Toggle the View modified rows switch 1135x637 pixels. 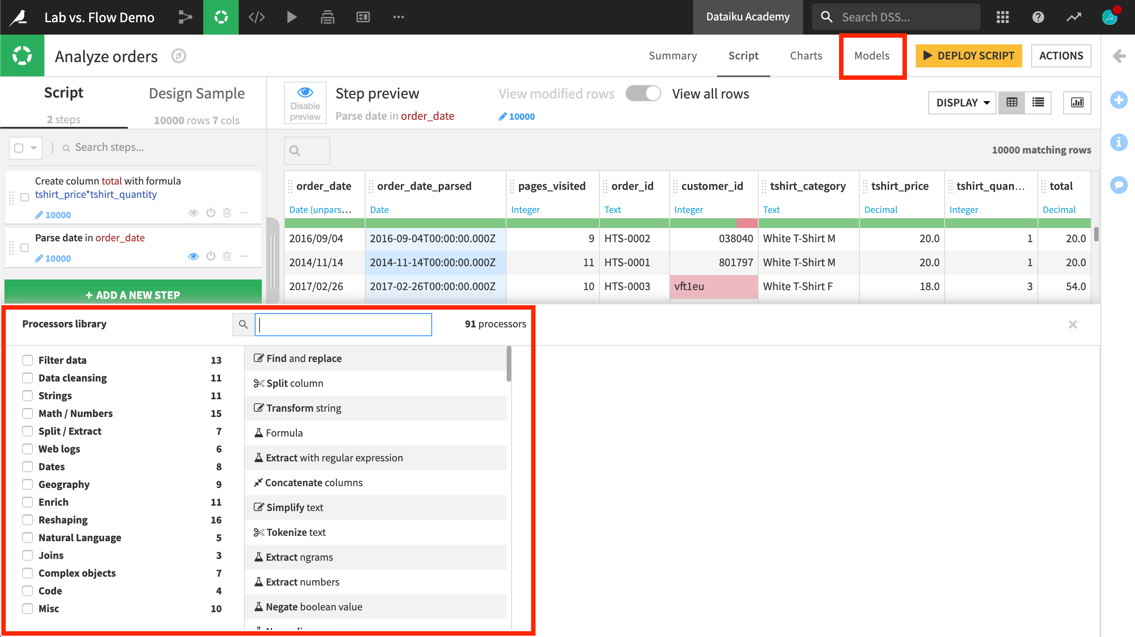pos(642,93)
